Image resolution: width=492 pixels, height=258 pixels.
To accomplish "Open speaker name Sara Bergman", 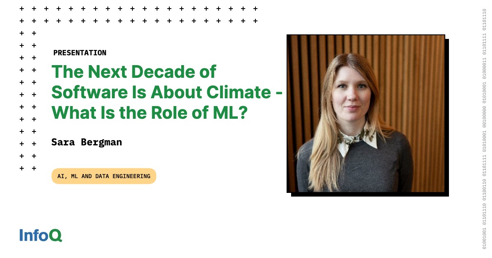I will (x=87, y=142).
